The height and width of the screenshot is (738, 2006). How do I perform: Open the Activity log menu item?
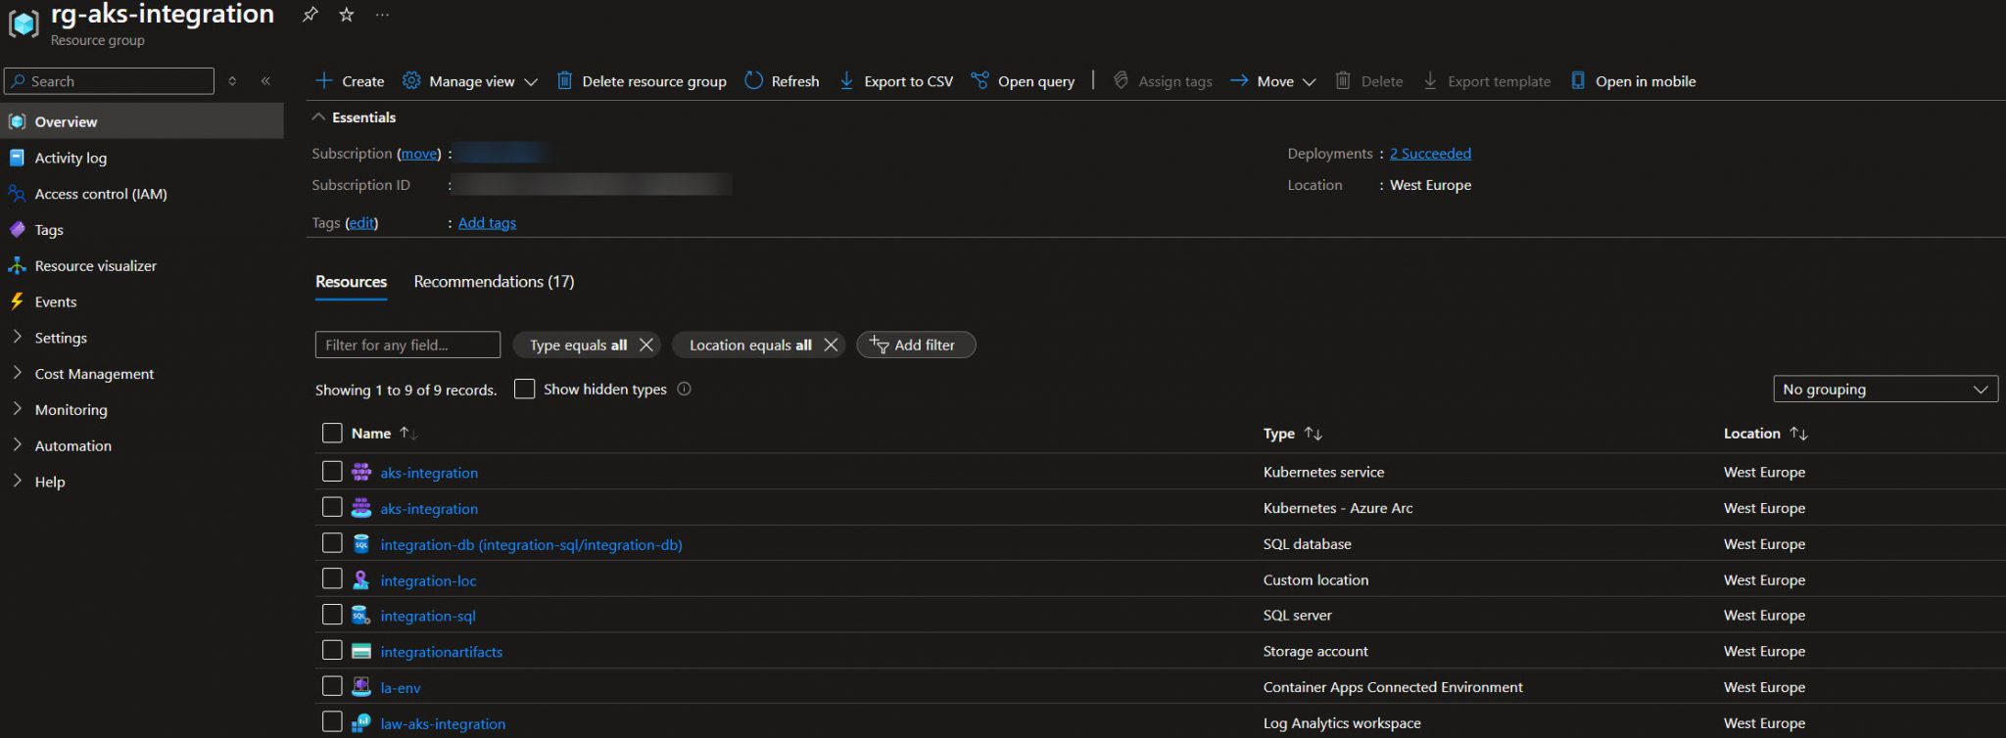(x=71, y=158)
